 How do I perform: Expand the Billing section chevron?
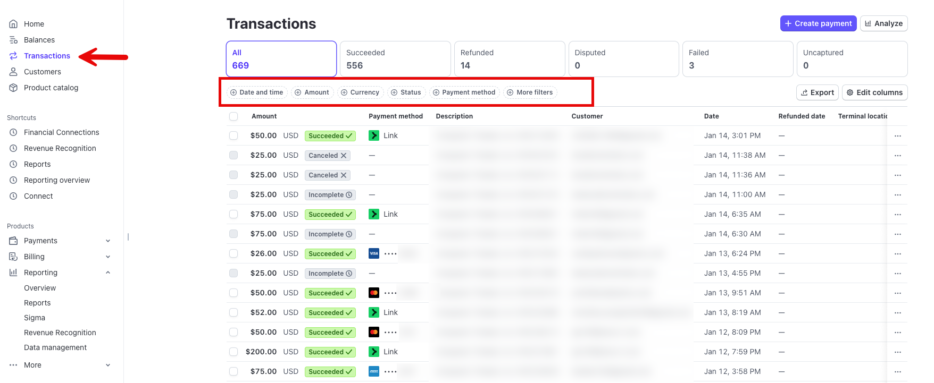(108, 257)
